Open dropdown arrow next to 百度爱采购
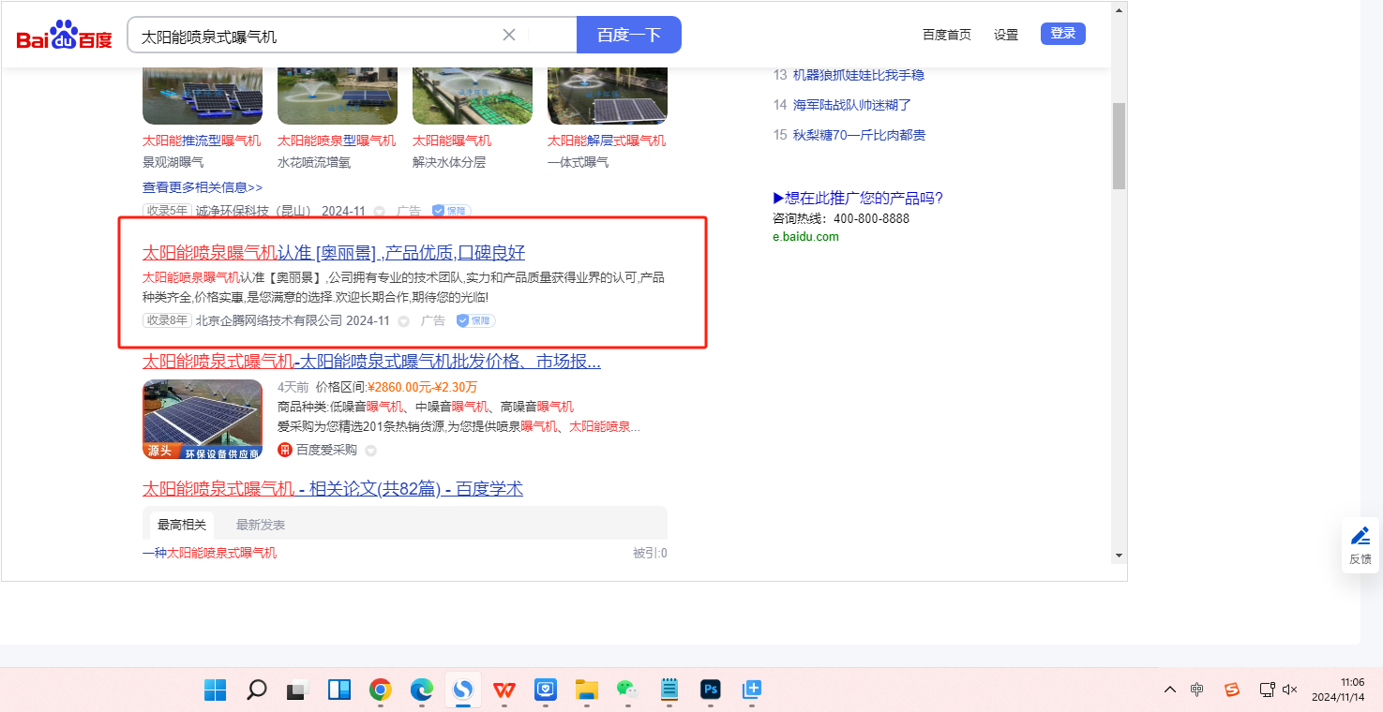The height and width of the screenshot is (712, 1383). 370,451
